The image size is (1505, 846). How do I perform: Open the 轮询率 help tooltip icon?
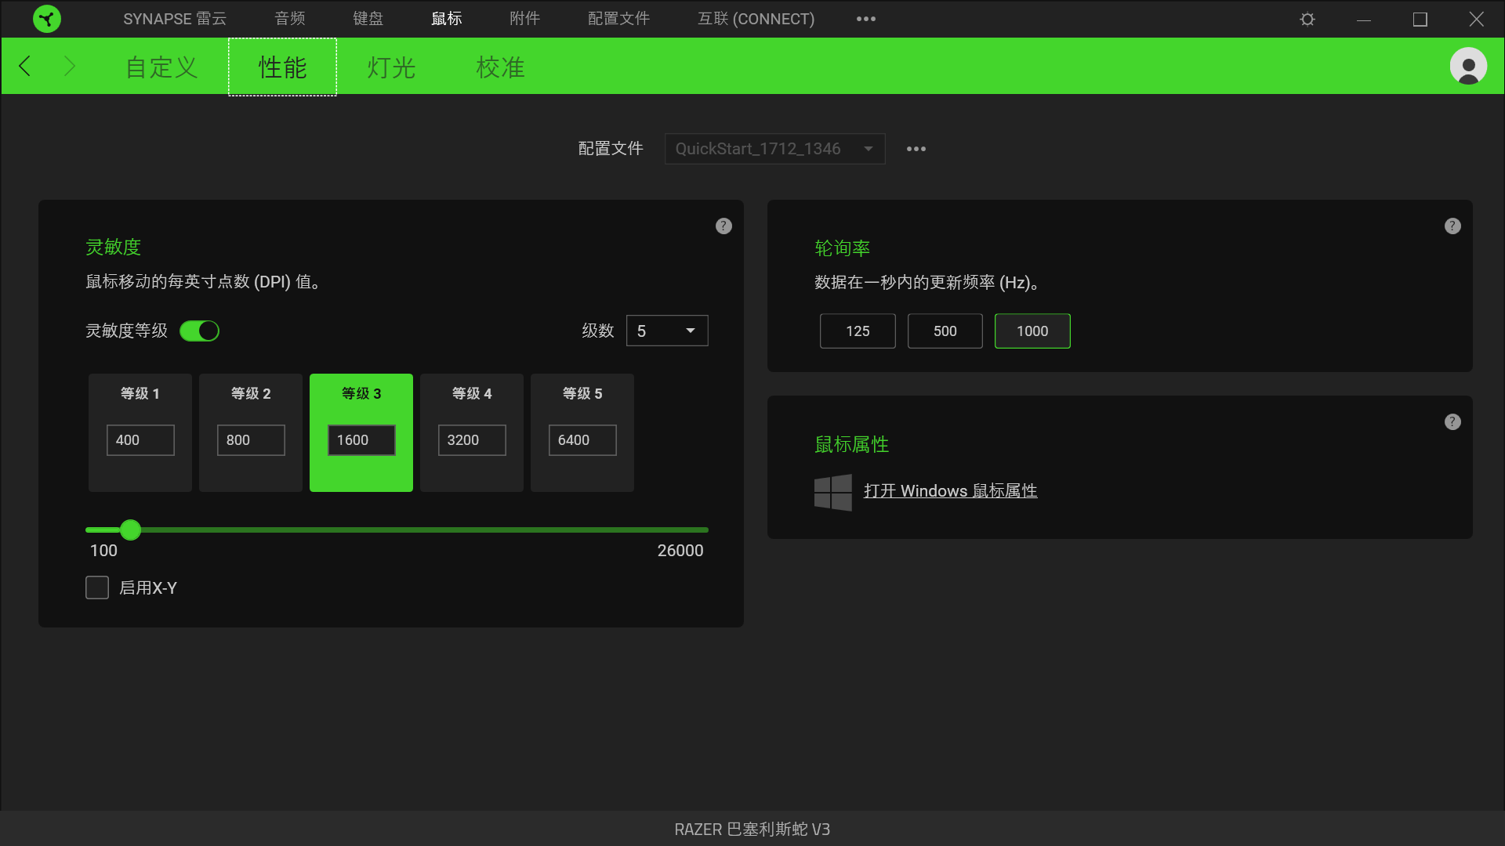[x=1452, y=226]
